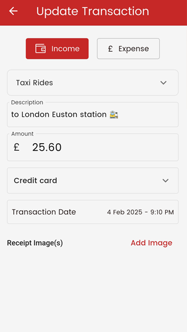Screen dimensions: 187x332
Task: Click the wallet icon on Income
Action: (40, 49)
